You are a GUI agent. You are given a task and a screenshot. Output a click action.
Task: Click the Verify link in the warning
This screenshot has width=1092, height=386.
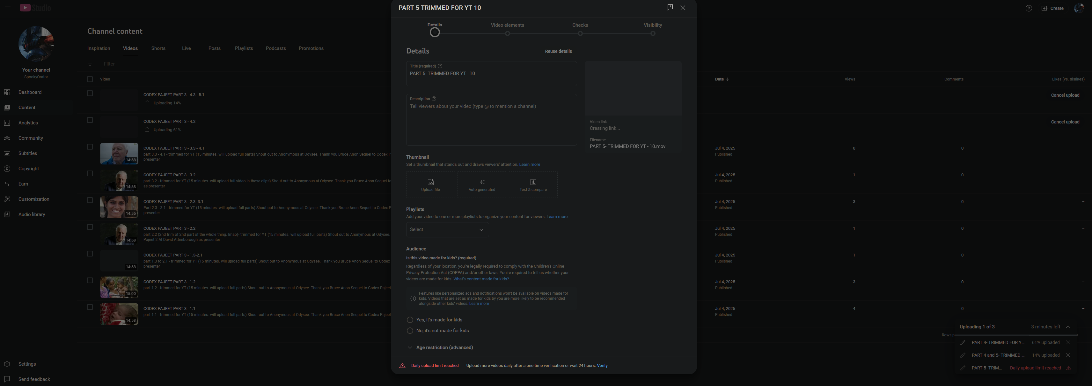pyautogui.click(x=602, y=366)
